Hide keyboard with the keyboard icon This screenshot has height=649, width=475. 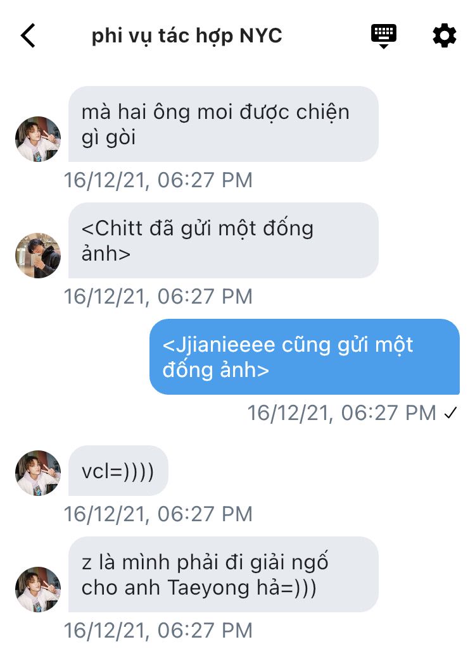click(383, 36)
